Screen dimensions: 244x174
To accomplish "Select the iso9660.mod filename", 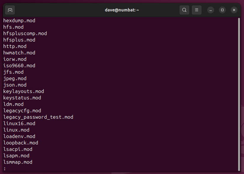I will (19, 65).
